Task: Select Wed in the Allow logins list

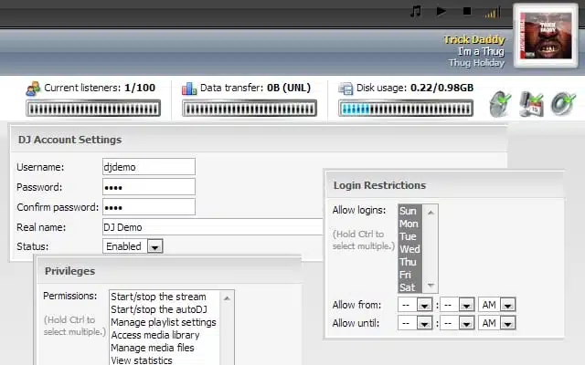Action: pos(409,249)
